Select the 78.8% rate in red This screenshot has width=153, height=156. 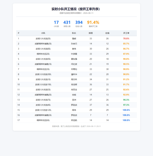tap(126, 39)
